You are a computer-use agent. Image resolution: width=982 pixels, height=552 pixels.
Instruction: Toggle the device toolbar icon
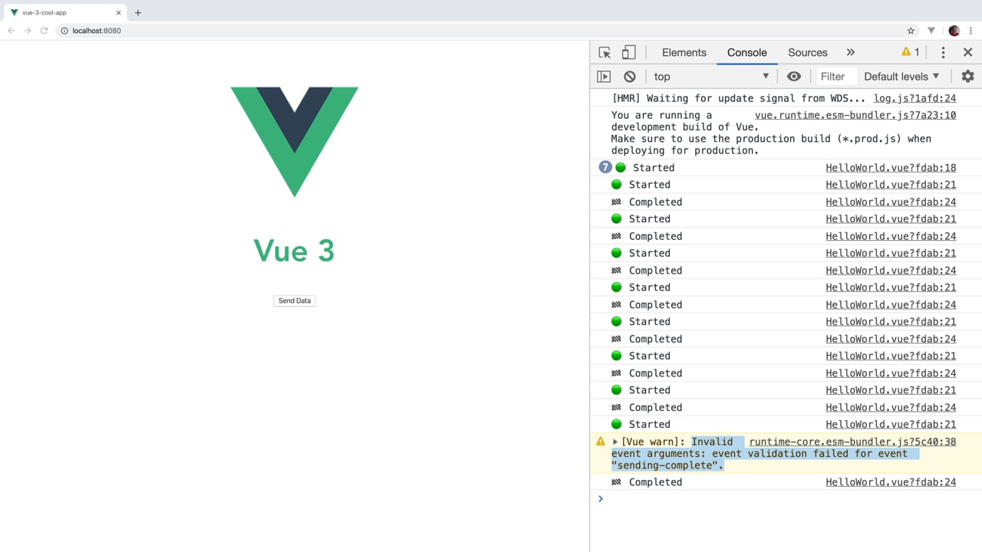[628, 52]
